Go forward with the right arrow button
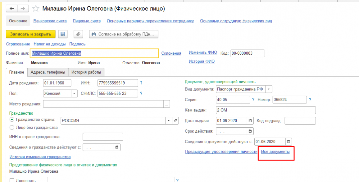This screenshot has width=359, height=182. pyautogui.click(x=23, y=8)
